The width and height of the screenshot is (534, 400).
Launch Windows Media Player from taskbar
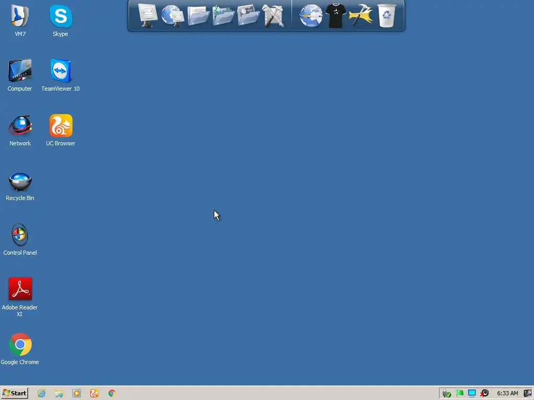click(x=77, y=393)
